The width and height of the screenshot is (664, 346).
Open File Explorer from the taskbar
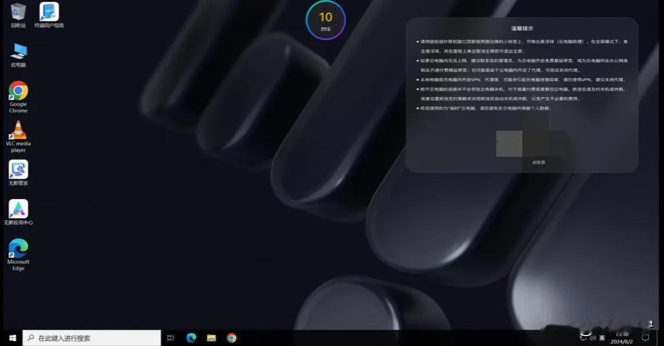(x=211, y=338)
